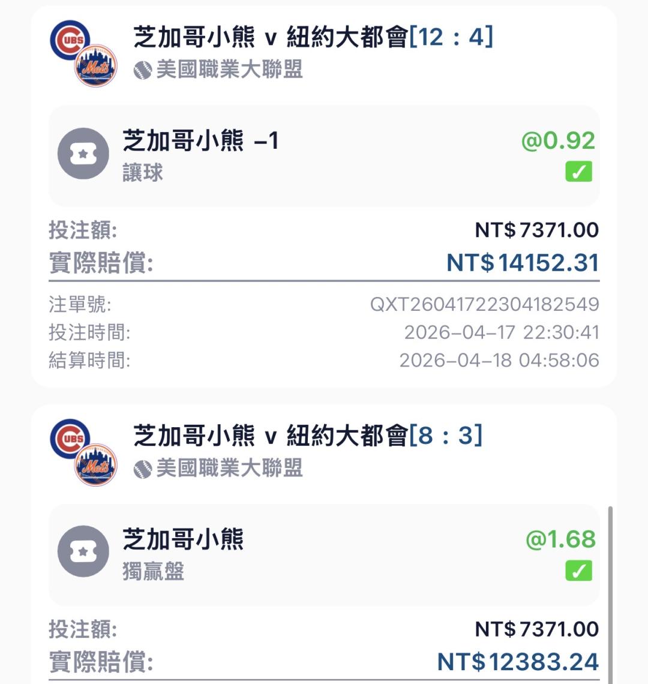Tap the baseball icon beside second 美國職業大聯盟
This screenshot has height=684, width=648.
pos(142,469)
